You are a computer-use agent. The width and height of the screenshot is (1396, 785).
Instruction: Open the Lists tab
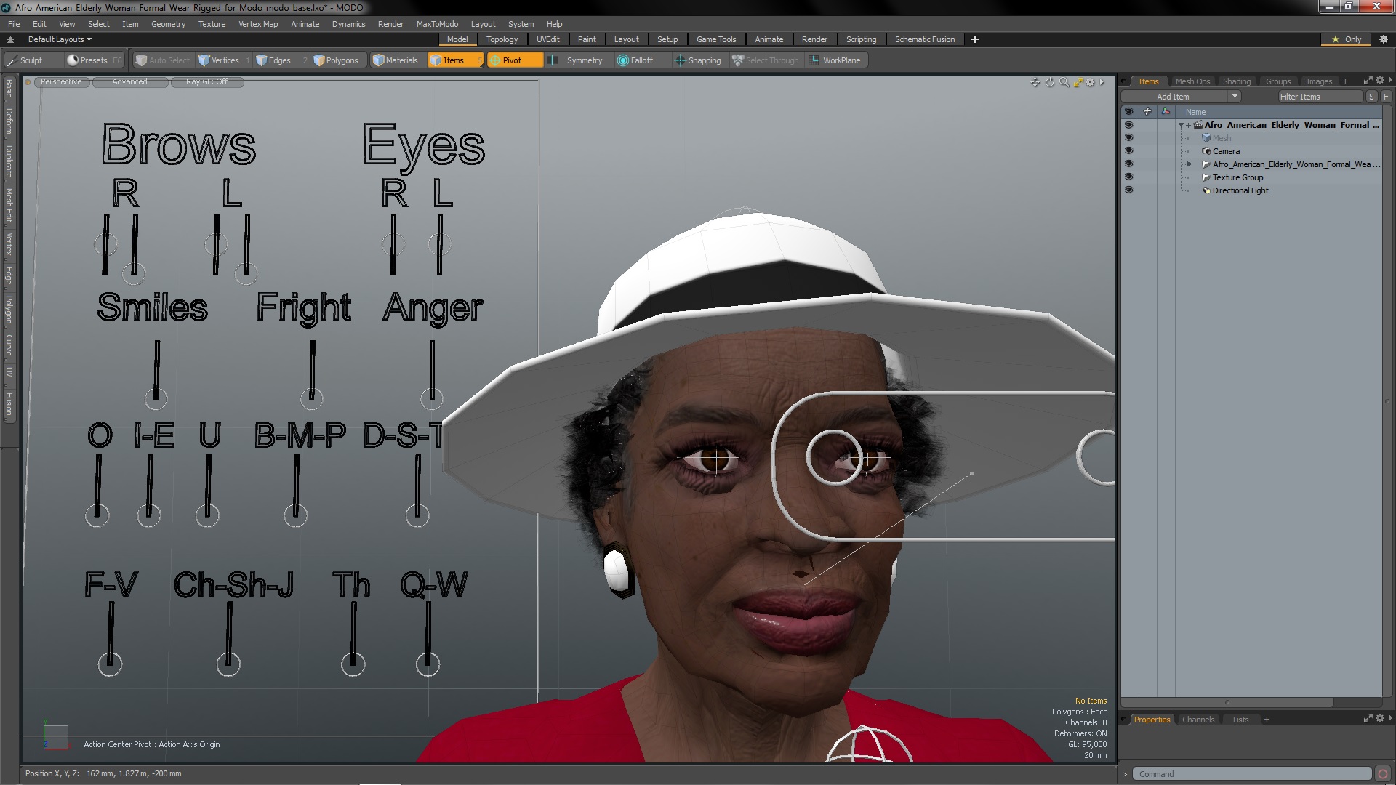pos(1240,720)
